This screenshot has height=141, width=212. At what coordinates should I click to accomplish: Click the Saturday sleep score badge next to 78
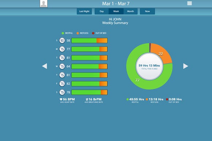coord(62,92)
